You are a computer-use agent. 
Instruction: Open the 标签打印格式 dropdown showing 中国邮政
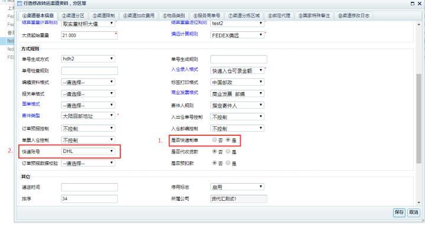(x=237, y=82)
